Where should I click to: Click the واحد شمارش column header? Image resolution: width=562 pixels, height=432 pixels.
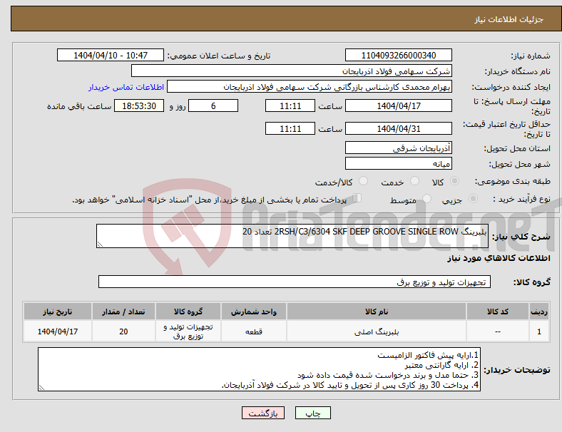point(254,312)
